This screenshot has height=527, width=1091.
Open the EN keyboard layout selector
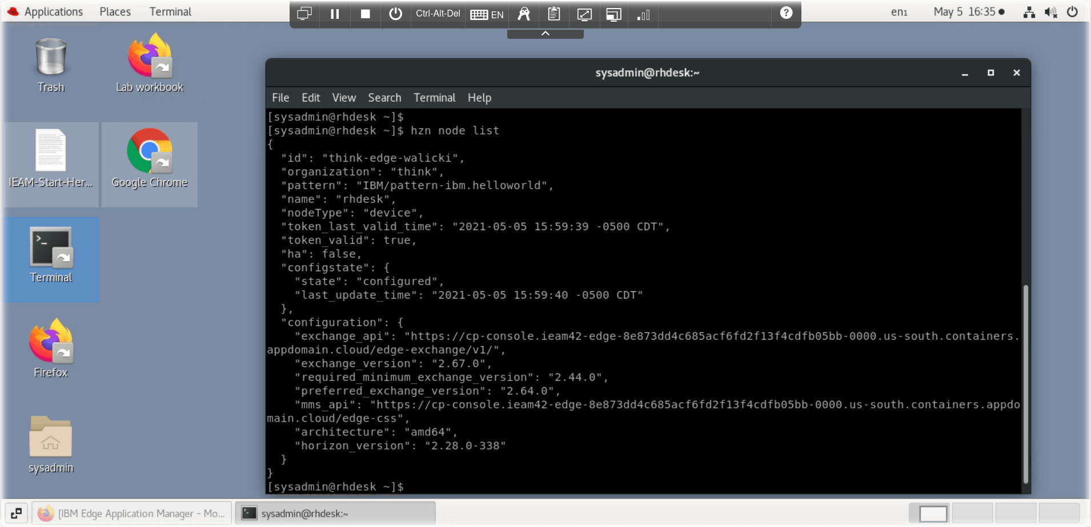click(x=487, y=14)
